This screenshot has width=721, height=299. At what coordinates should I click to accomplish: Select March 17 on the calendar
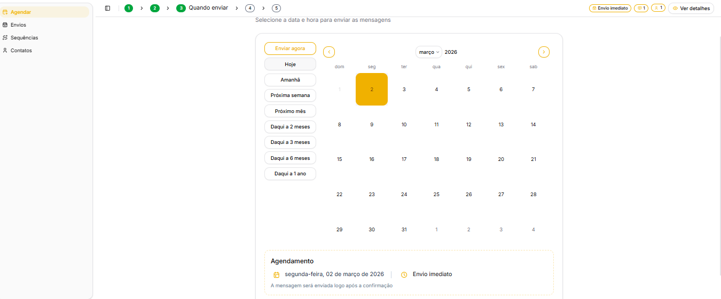pos(404,159)
